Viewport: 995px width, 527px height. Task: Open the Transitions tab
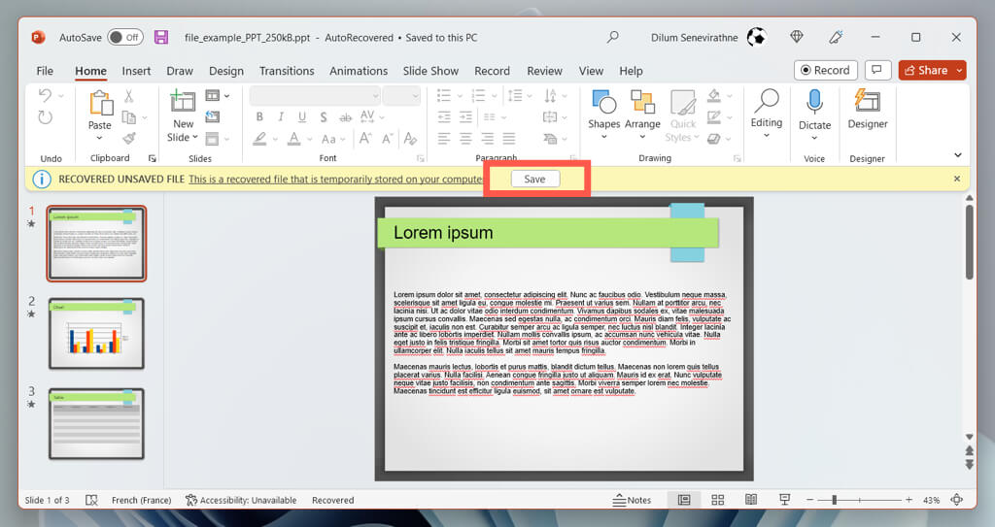pyautogui.click(x=287, y=71)
